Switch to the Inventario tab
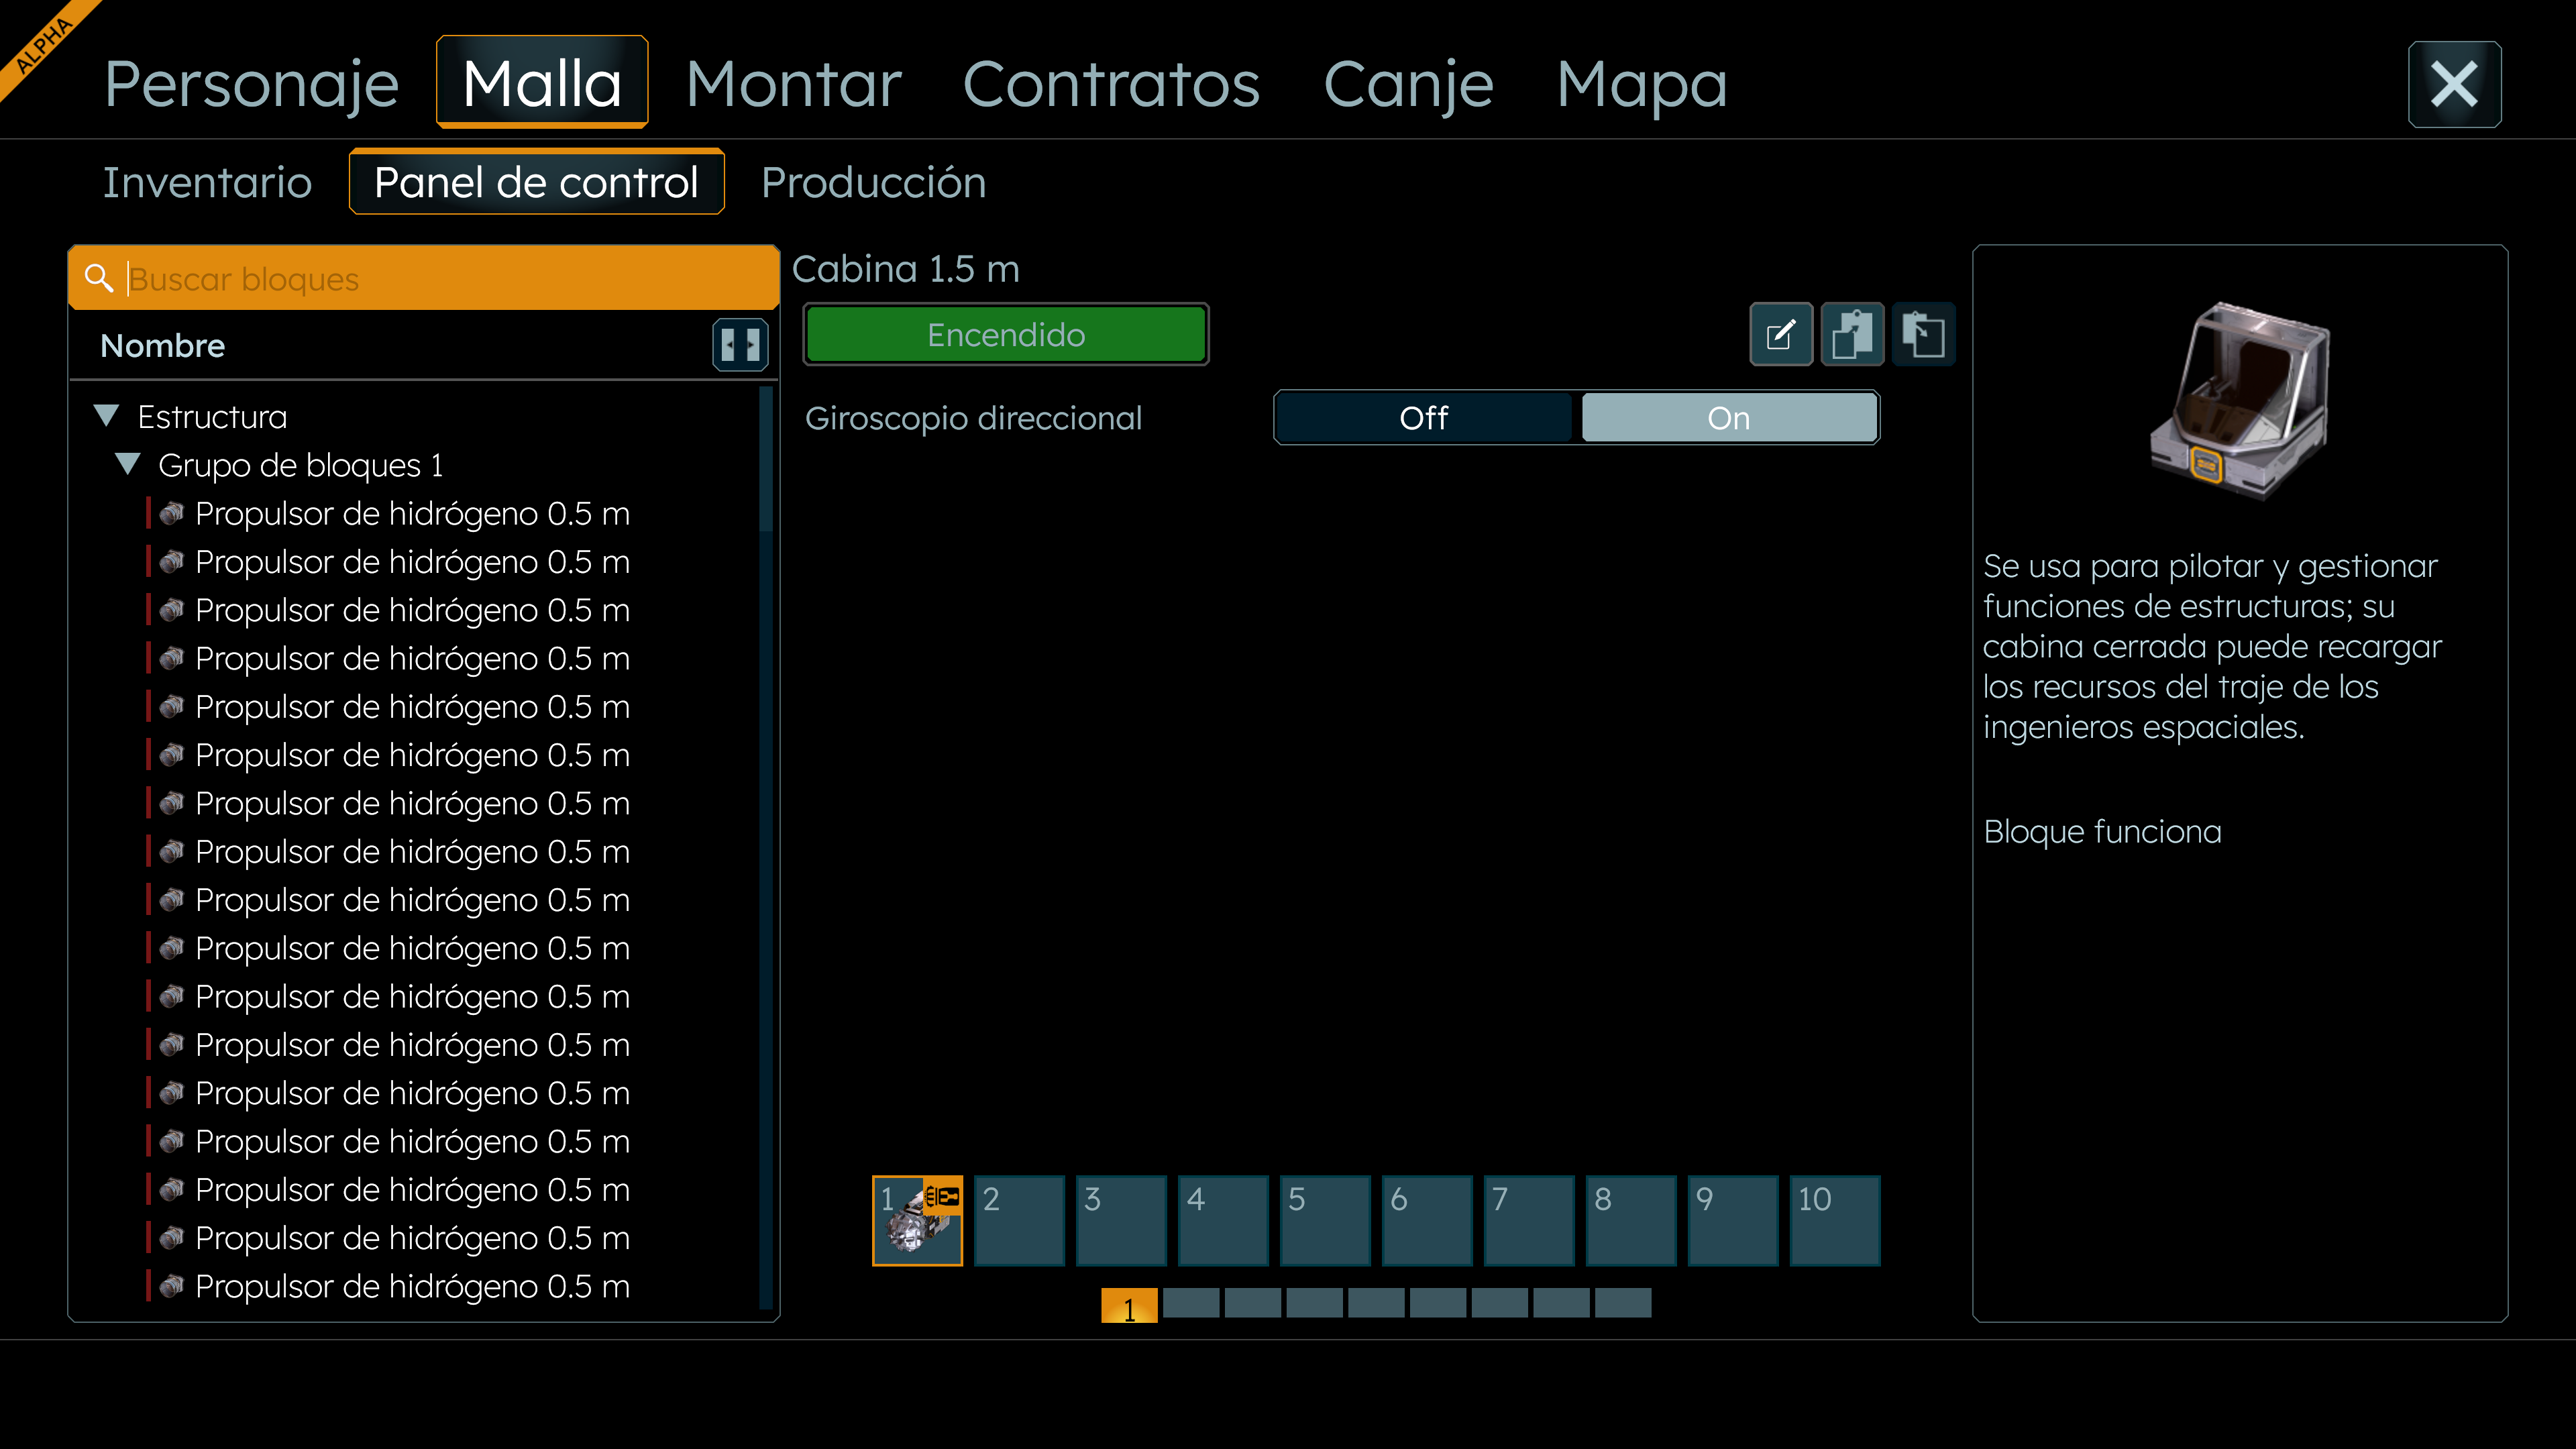 tap(207, 183)
